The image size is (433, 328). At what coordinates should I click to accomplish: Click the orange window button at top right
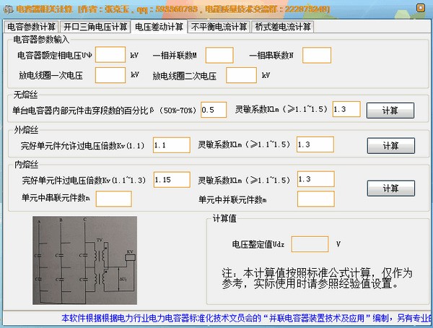coord(421,8)
